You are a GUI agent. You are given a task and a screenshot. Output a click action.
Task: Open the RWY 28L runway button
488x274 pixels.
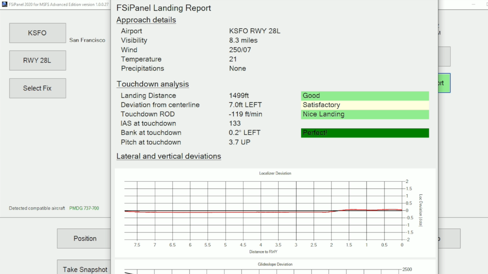click(37, 60)
